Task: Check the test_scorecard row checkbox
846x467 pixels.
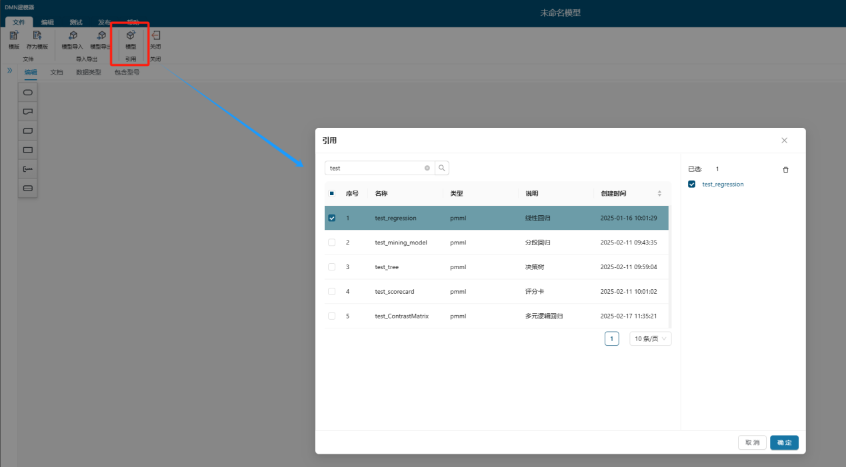Action: (x=332, y=292)
